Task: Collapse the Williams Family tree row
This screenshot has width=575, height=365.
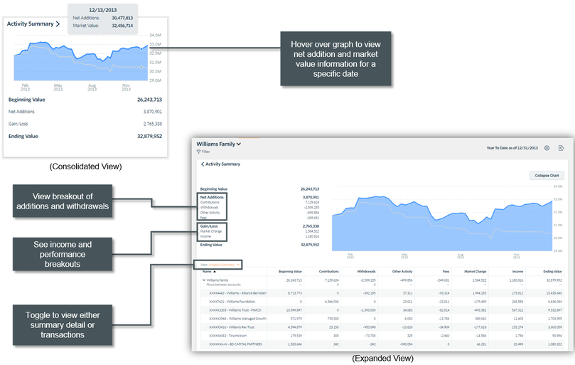Action: click(x=203, y=280)
